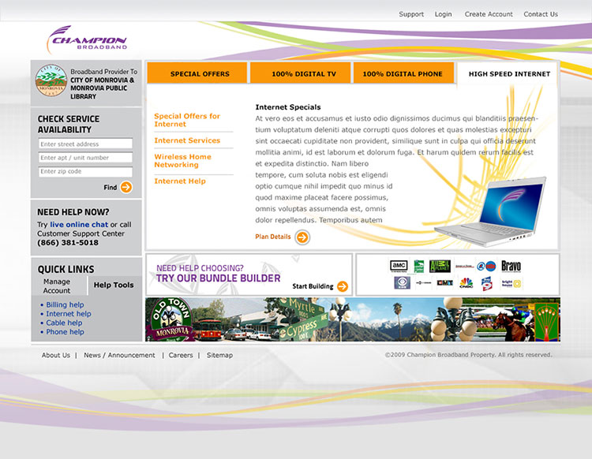592x459 pixels.
Task: Click the Bravo channel logo
Action: [511, 267]
